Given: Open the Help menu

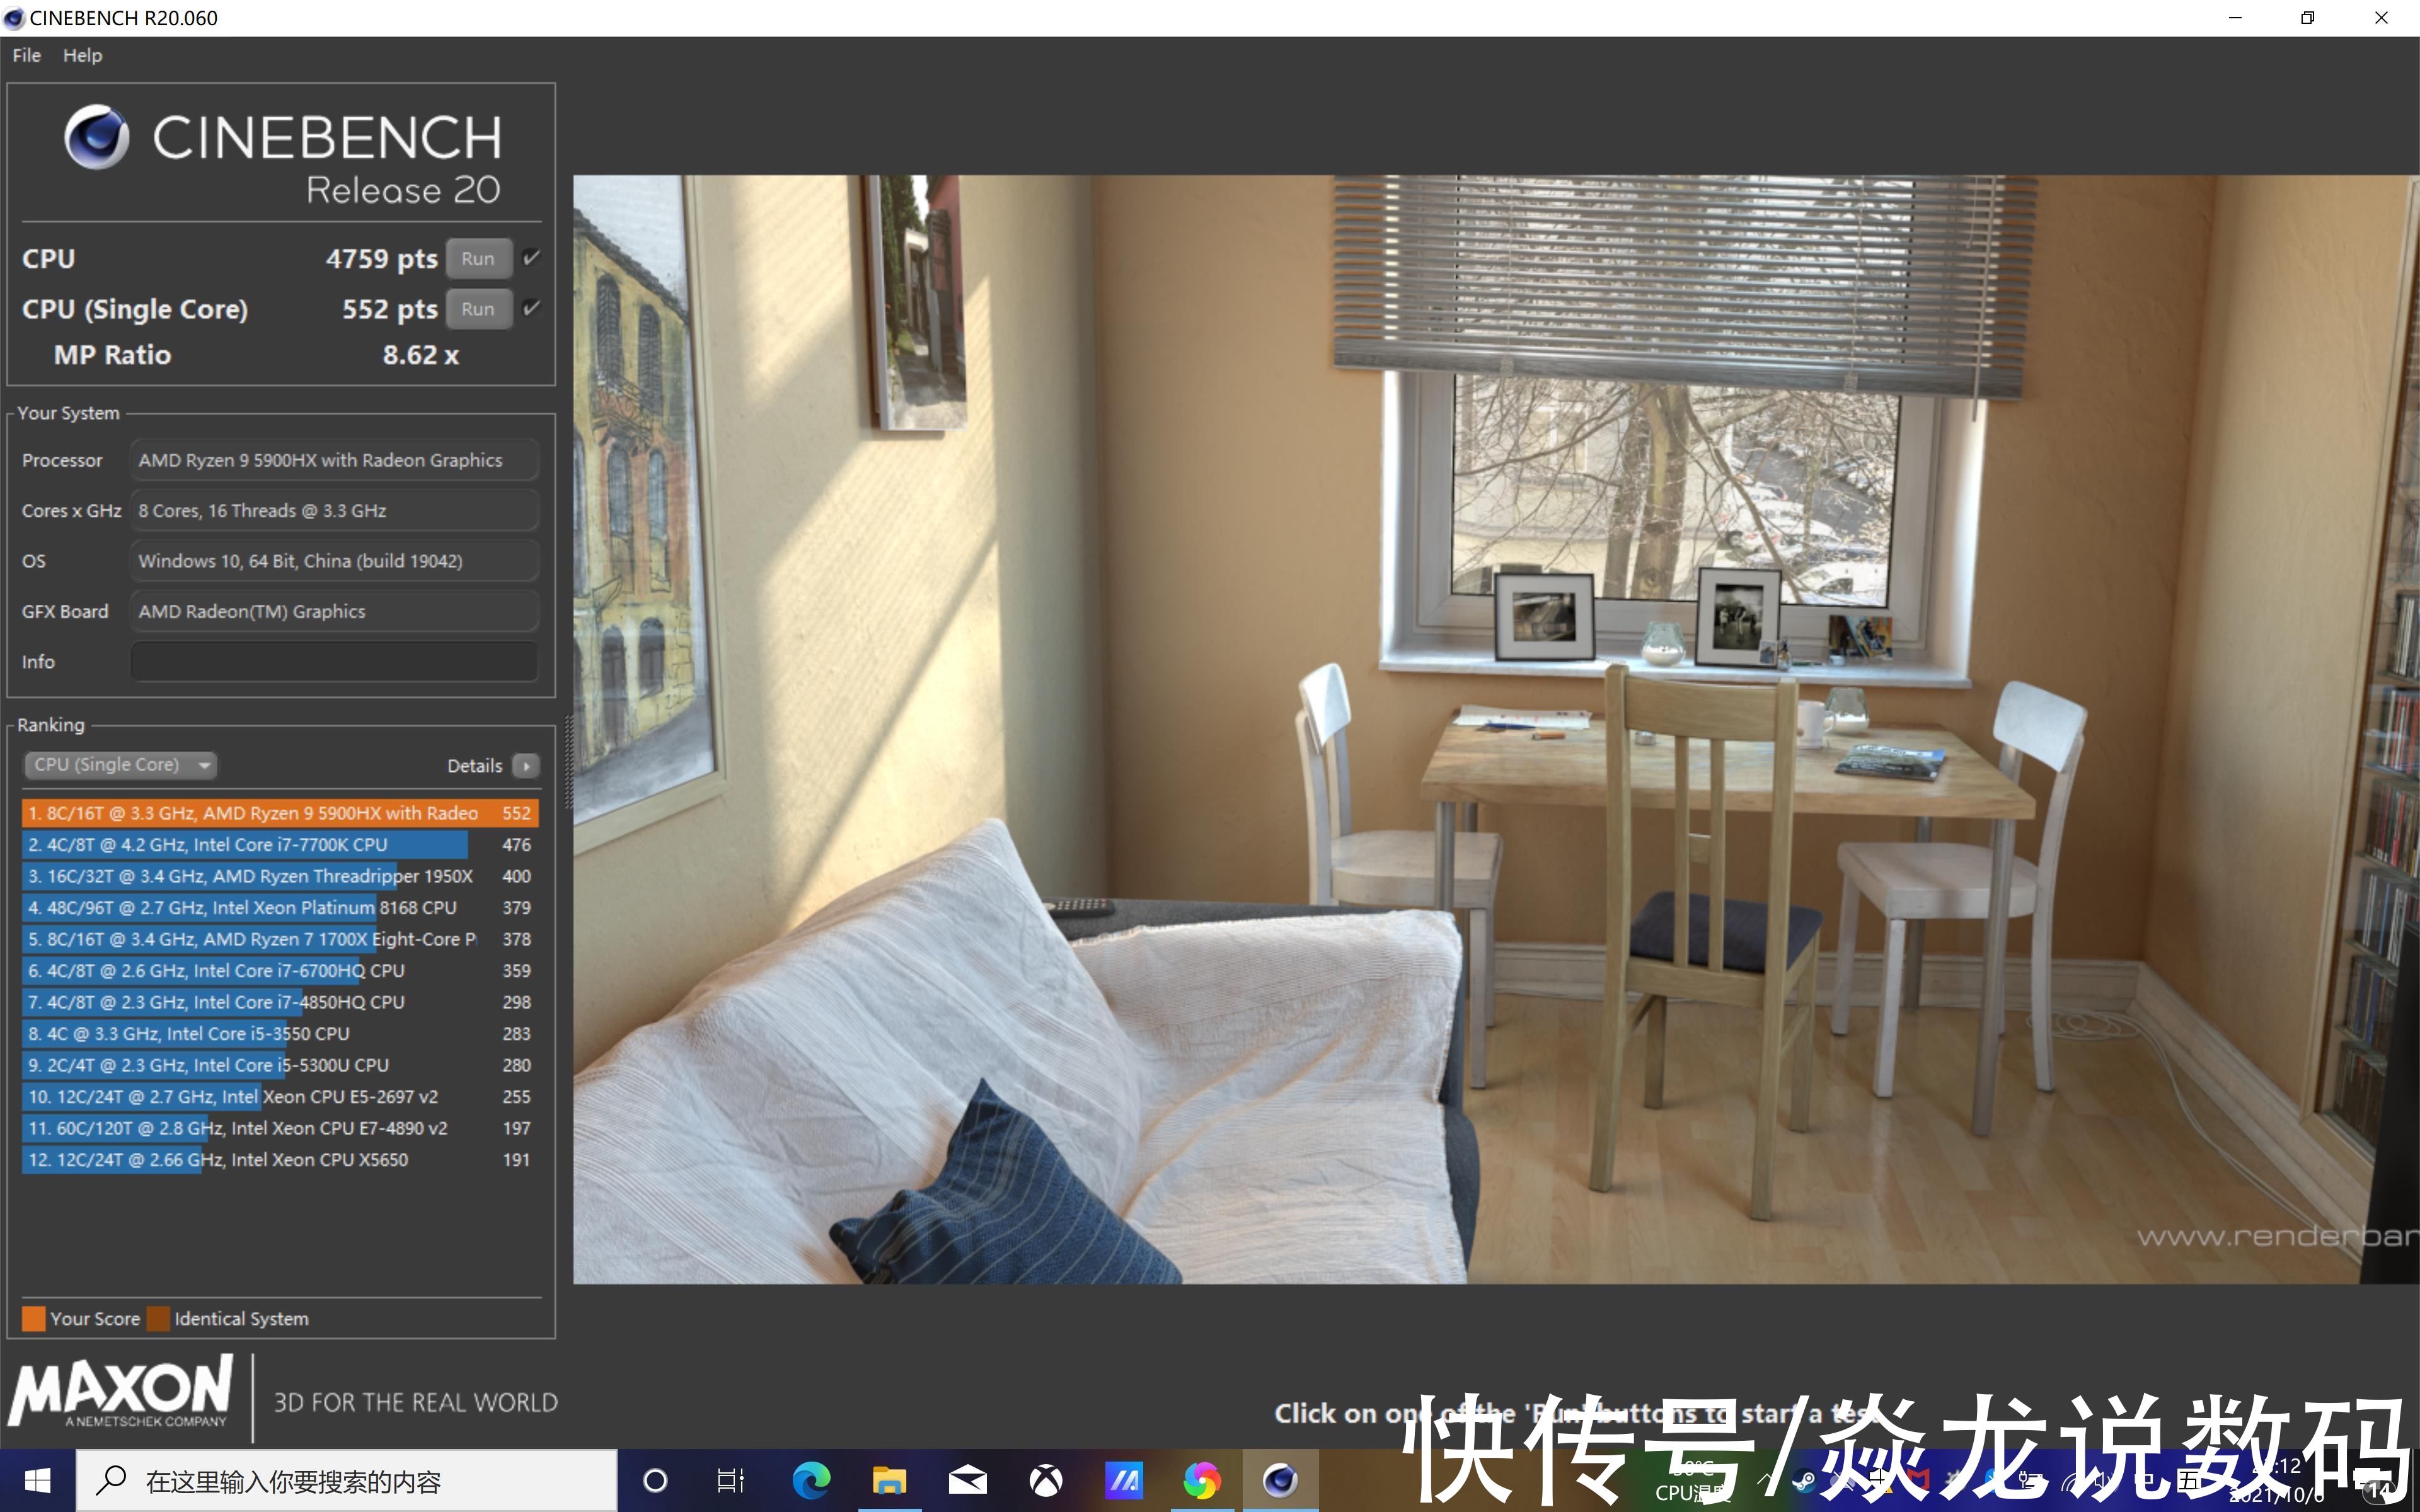Looking at the screenshot, I should point(82,54).
